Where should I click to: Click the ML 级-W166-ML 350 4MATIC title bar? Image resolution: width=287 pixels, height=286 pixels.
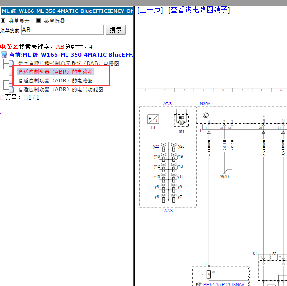(x=67, y=11)
